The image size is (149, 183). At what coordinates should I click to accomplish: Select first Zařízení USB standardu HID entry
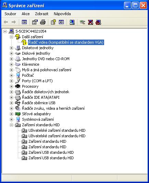pyautogui.click(x=51, y=152)
